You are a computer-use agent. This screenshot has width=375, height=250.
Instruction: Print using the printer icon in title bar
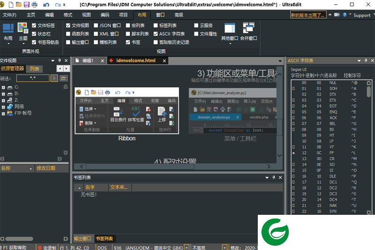[35, 5]
